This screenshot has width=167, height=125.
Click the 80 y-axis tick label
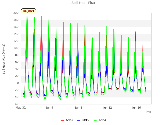coord(17,55)
